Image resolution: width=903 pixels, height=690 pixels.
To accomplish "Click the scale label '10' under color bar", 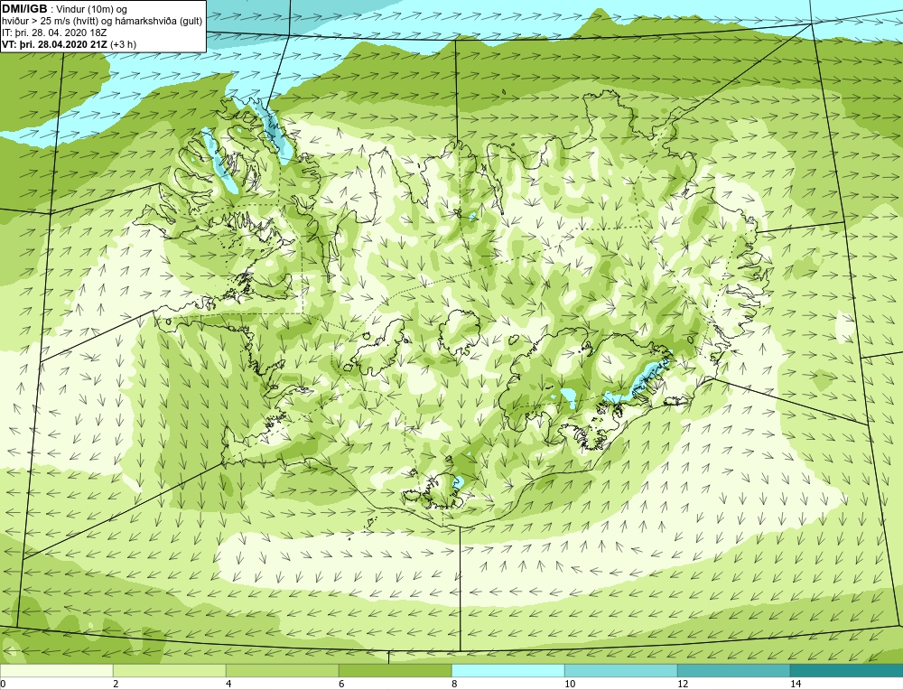I will pos(570,684).
